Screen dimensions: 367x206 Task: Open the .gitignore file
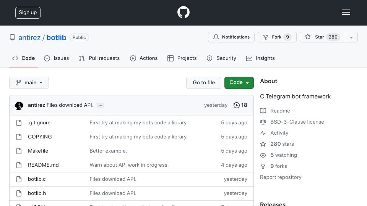click(39, 122)
